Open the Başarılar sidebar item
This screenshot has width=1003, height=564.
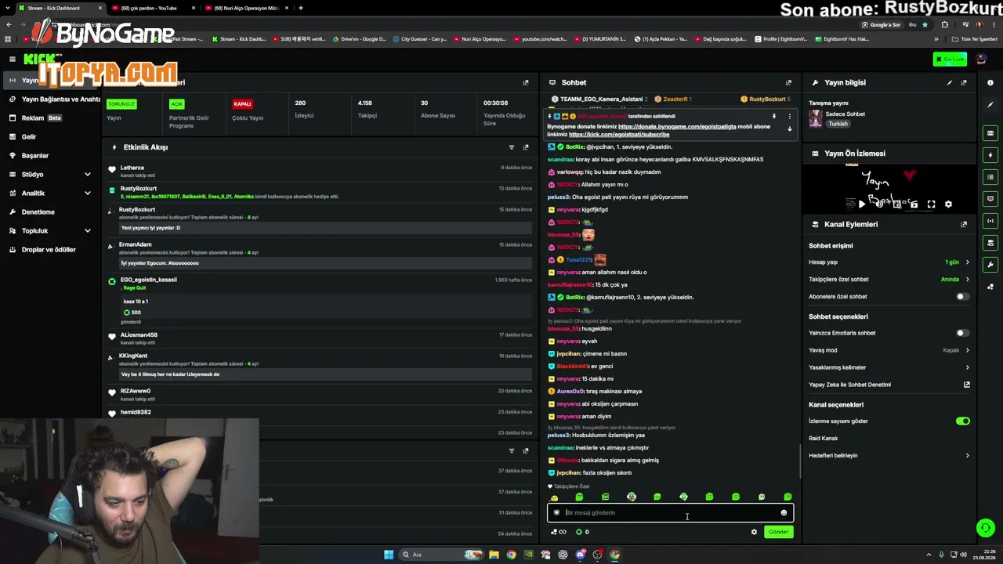pyautogui.click(x=52, y=156)
